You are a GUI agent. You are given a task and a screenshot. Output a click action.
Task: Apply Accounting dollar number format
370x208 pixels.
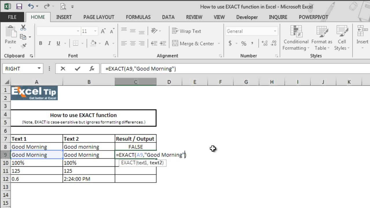230,43
